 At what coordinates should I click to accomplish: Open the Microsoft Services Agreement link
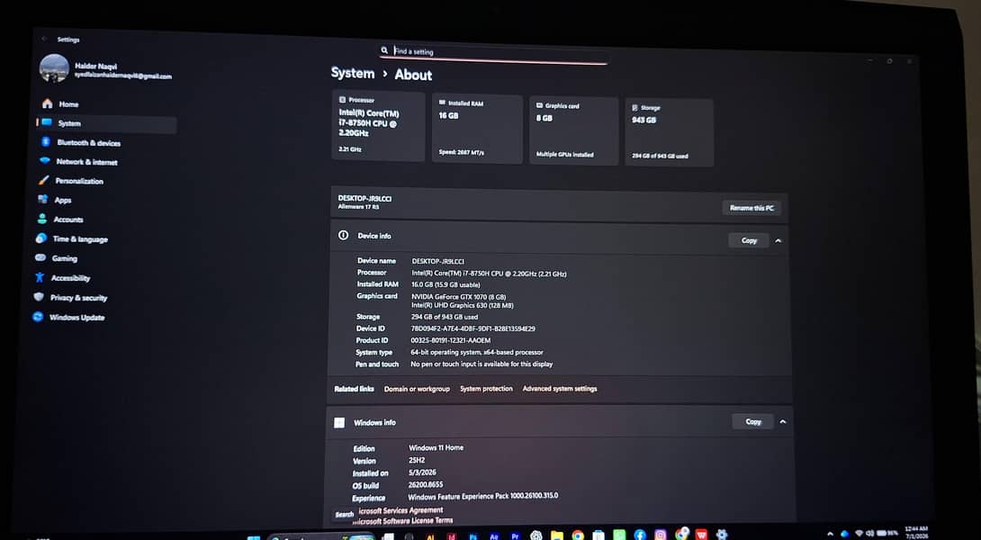(400, 510)
